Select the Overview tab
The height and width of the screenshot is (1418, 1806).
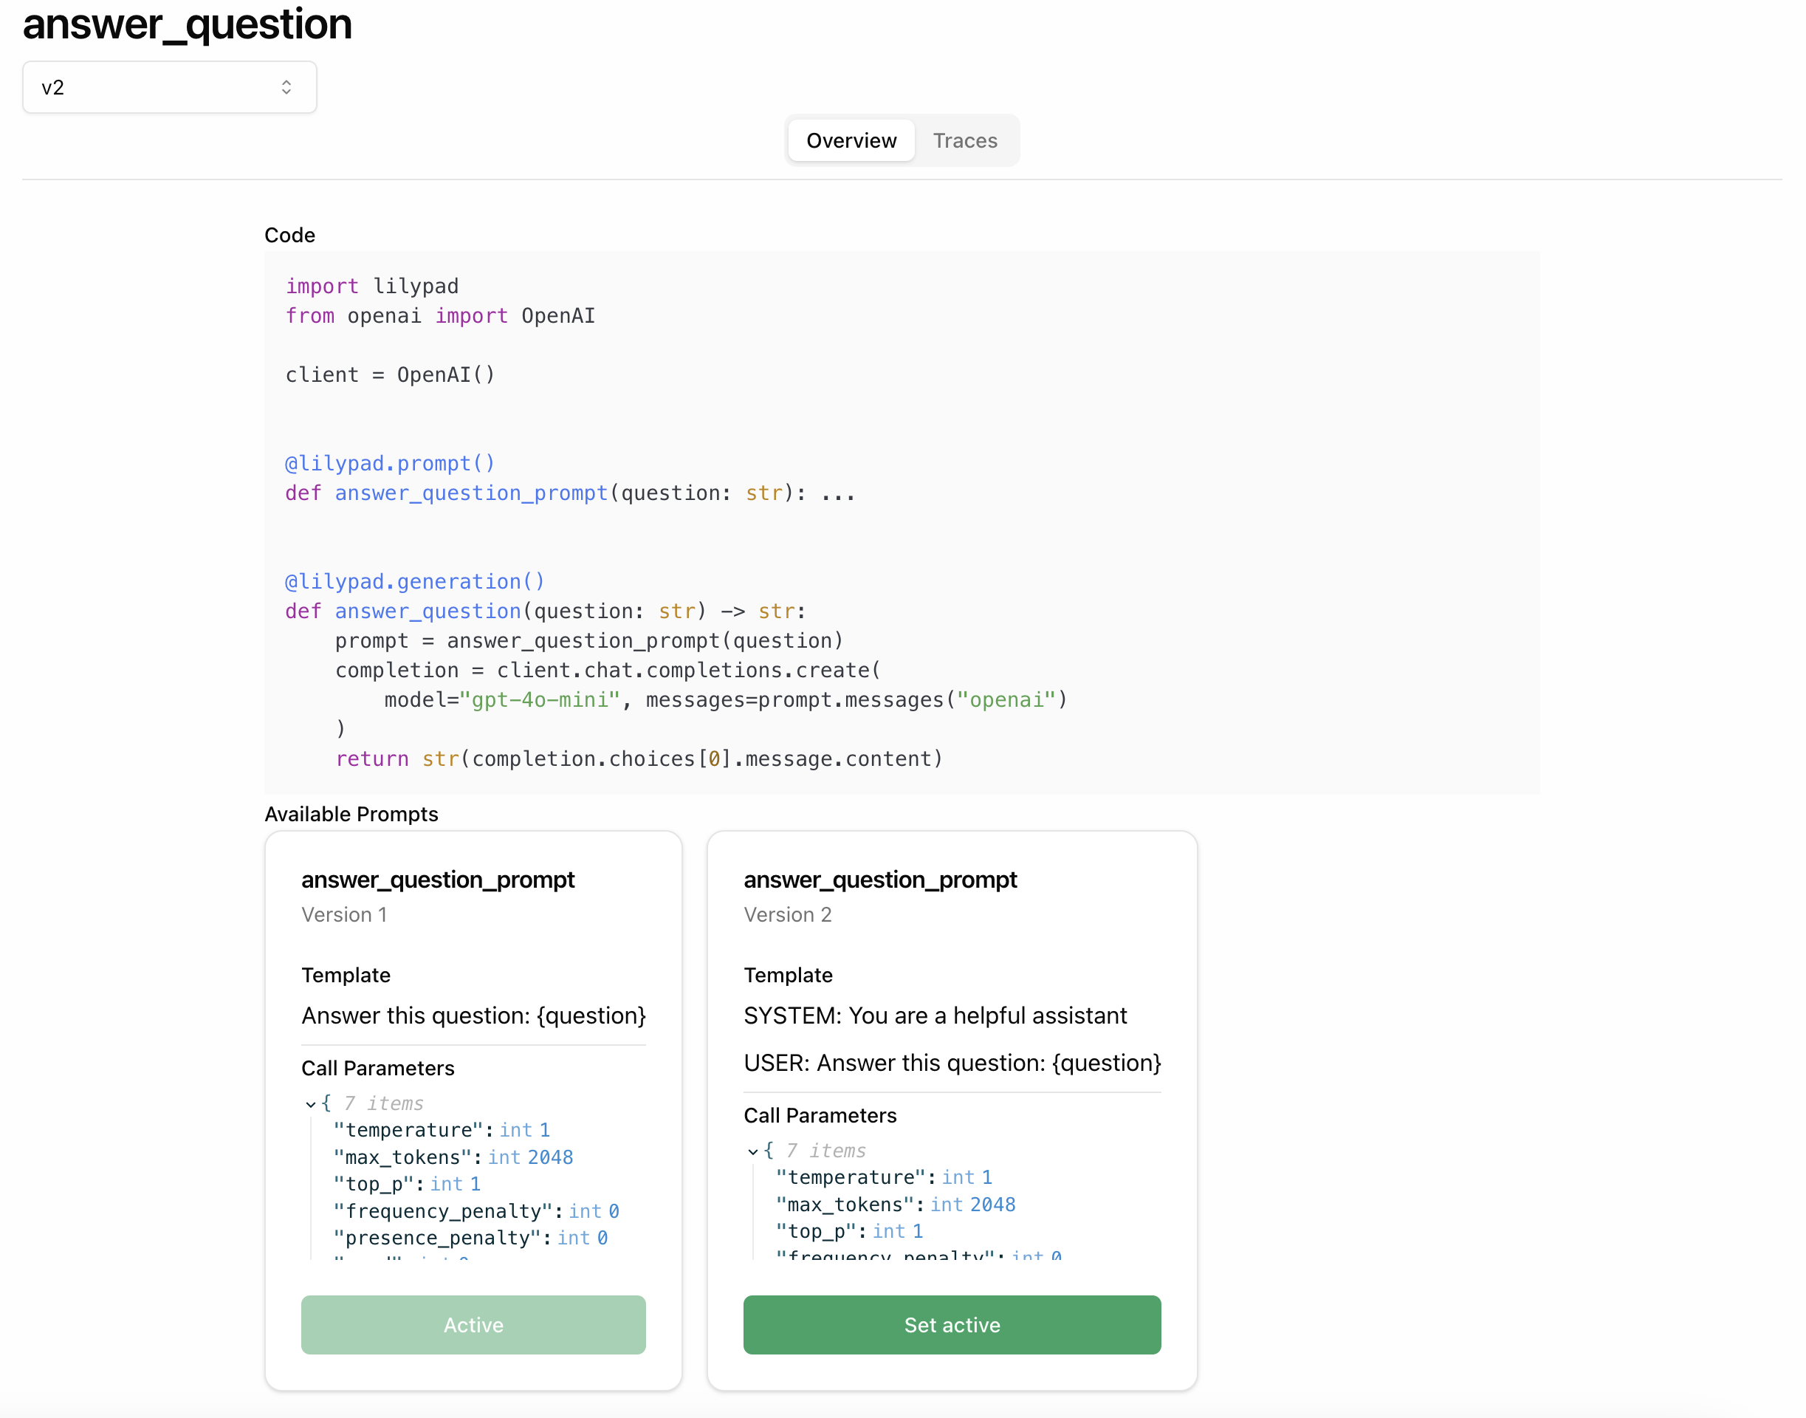(851, 141)
